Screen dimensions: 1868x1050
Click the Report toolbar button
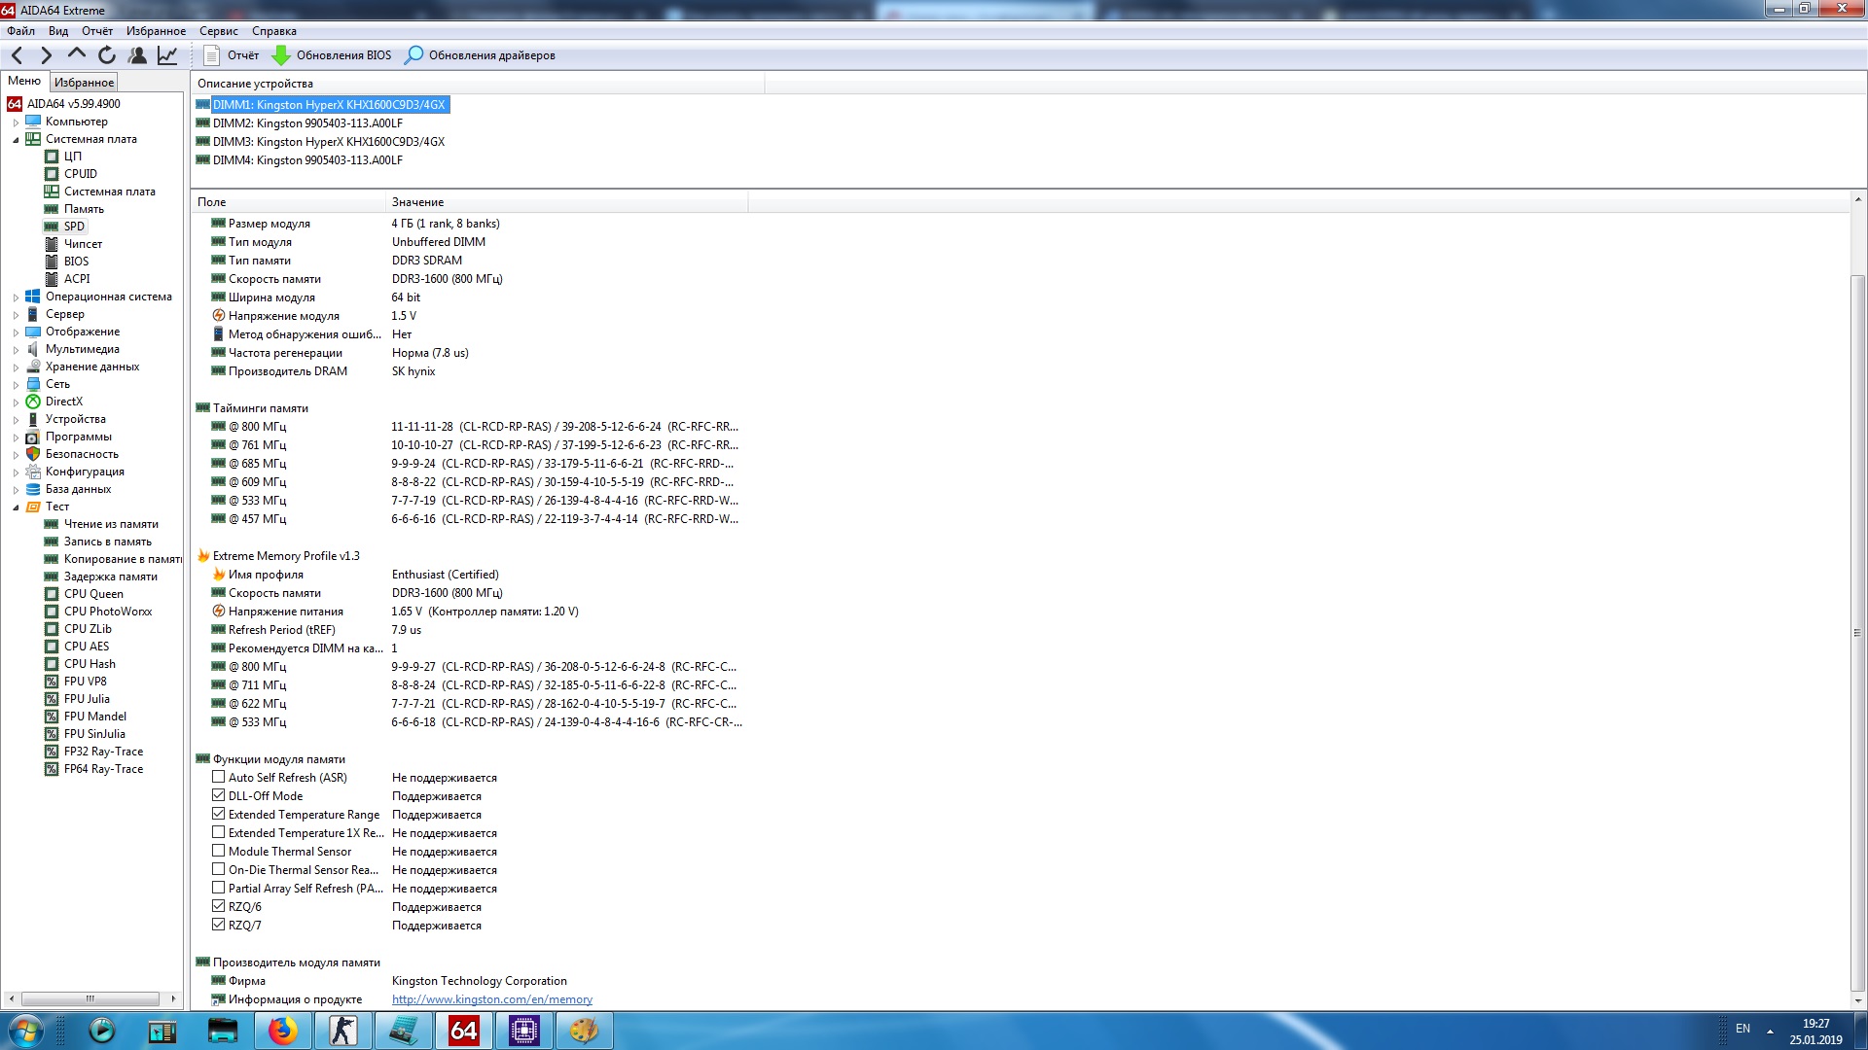[x=232, y=55]
